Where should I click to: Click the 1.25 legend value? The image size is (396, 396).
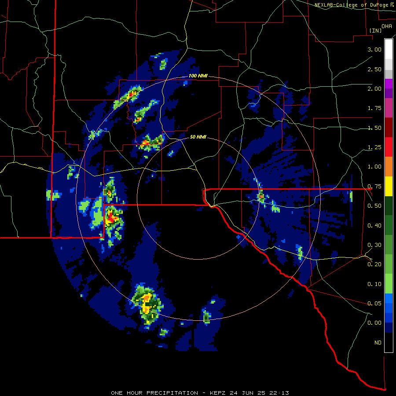(x=374, y=147)
